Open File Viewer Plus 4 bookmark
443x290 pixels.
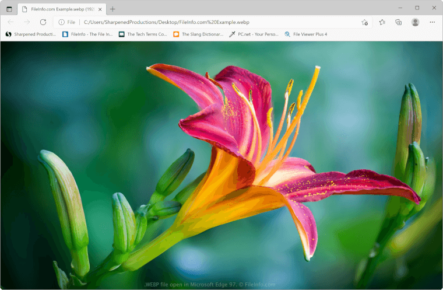(306, 34)
